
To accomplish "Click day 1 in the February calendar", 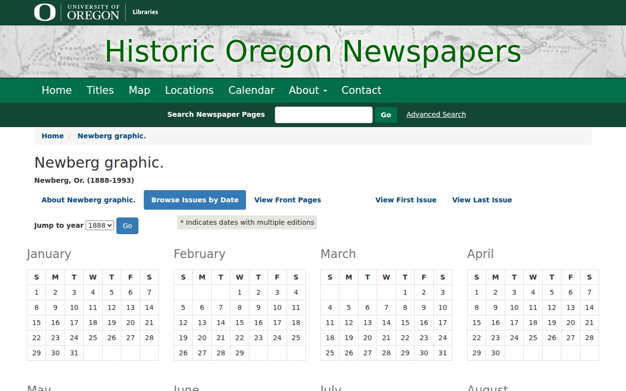I will tap(240, 292).
